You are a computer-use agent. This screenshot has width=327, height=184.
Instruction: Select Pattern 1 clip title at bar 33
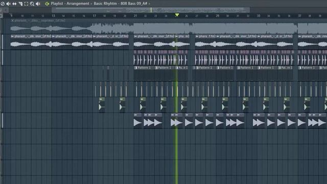267,68
